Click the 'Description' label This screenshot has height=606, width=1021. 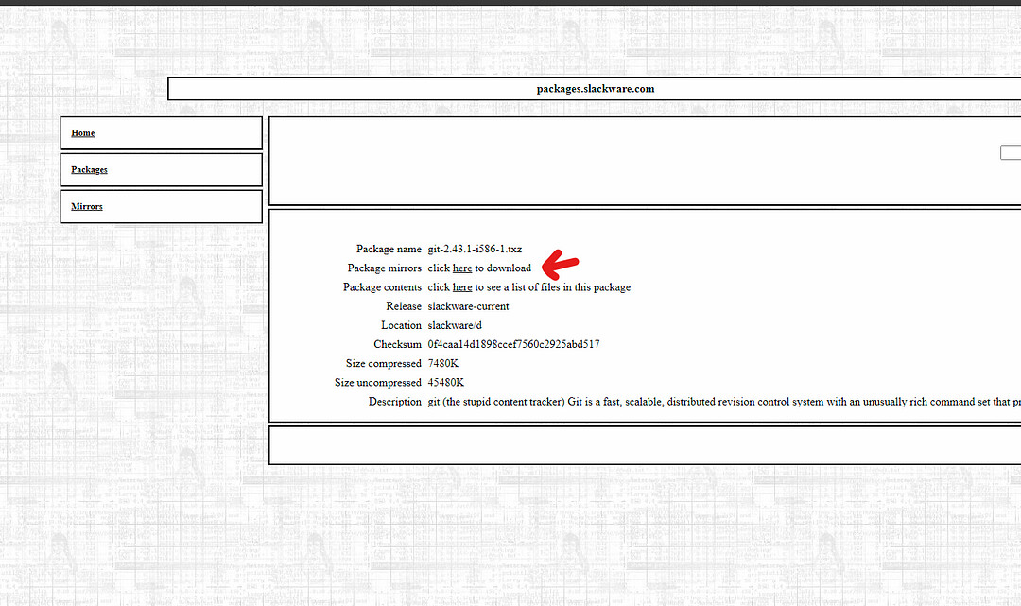coord(394,402)
